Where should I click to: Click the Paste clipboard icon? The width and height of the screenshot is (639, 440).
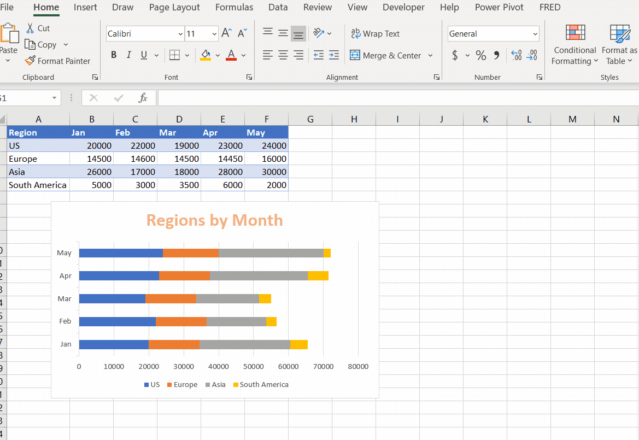(x=9, y=33)
